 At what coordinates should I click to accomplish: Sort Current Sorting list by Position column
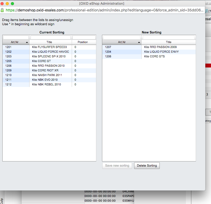coord(83,42)
